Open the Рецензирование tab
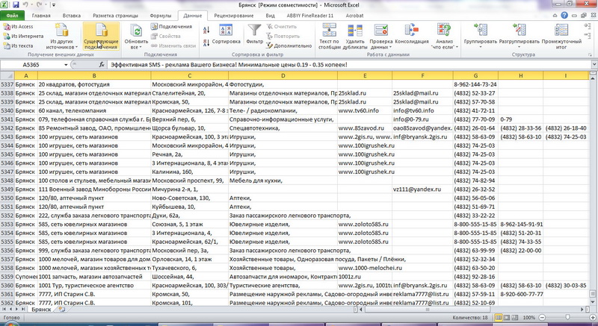 [x=234, y=16]
